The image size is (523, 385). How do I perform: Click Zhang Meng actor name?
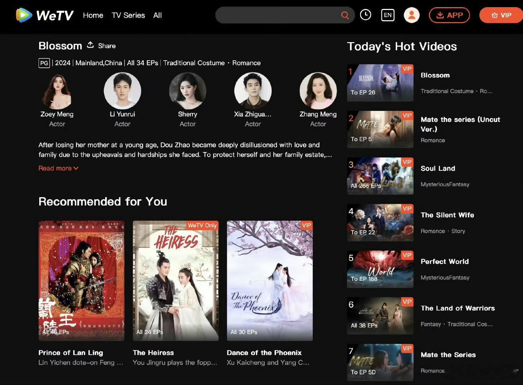click(x=318, y=114)
